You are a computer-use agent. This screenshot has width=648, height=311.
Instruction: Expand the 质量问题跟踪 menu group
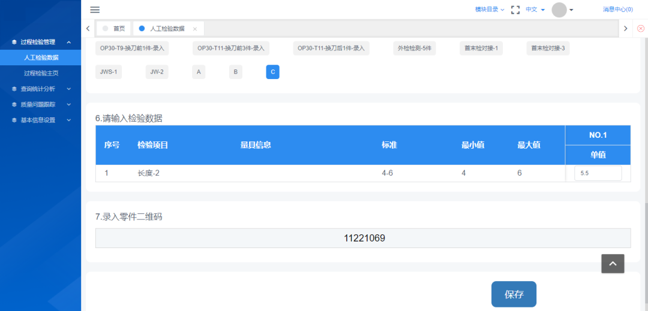[41, 104]
